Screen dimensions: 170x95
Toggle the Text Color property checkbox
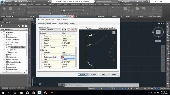tap(43, 43)
